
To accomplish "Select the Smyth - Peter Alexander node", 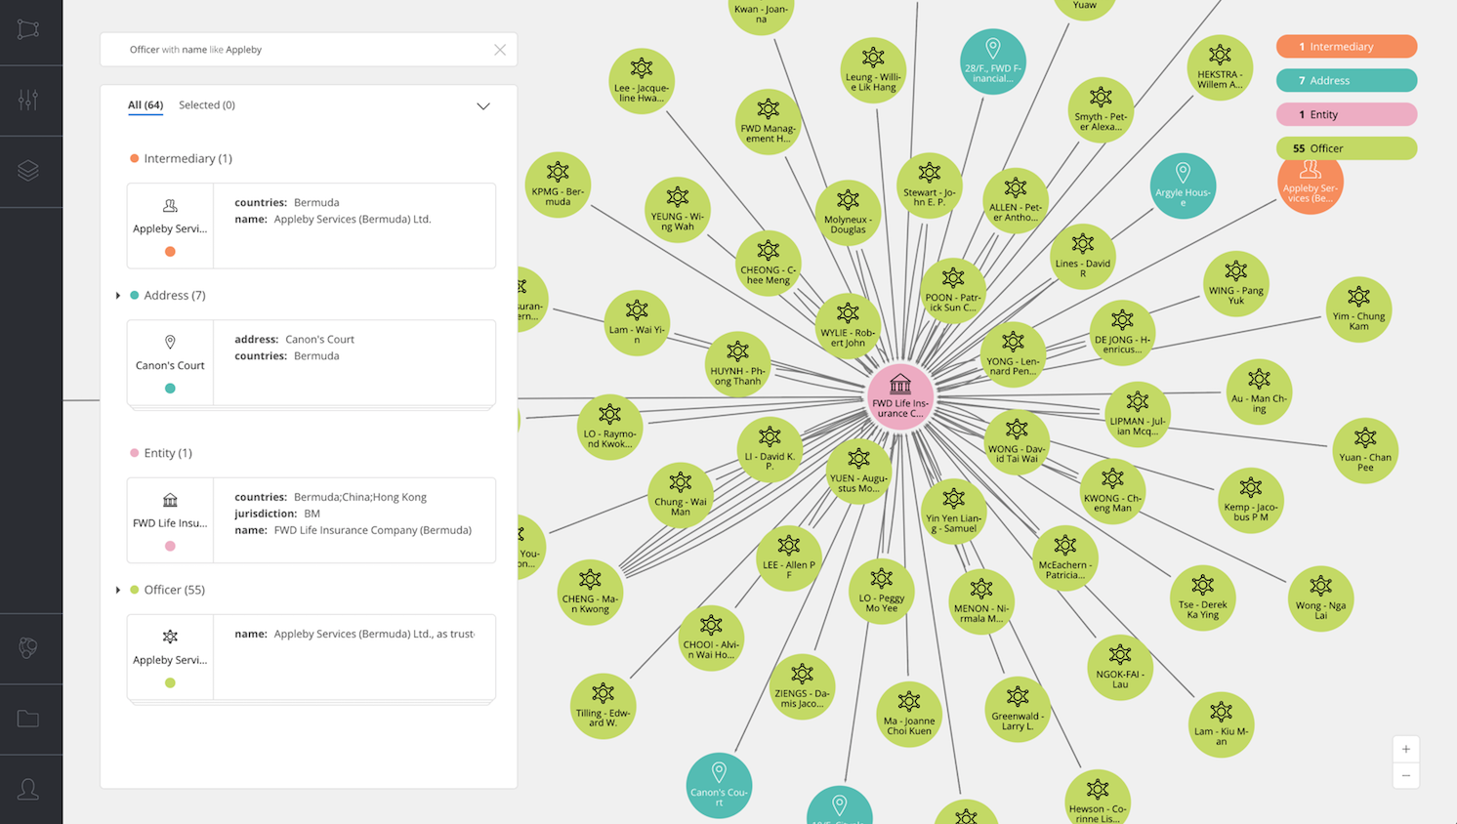I will [x=1101, y=110].
